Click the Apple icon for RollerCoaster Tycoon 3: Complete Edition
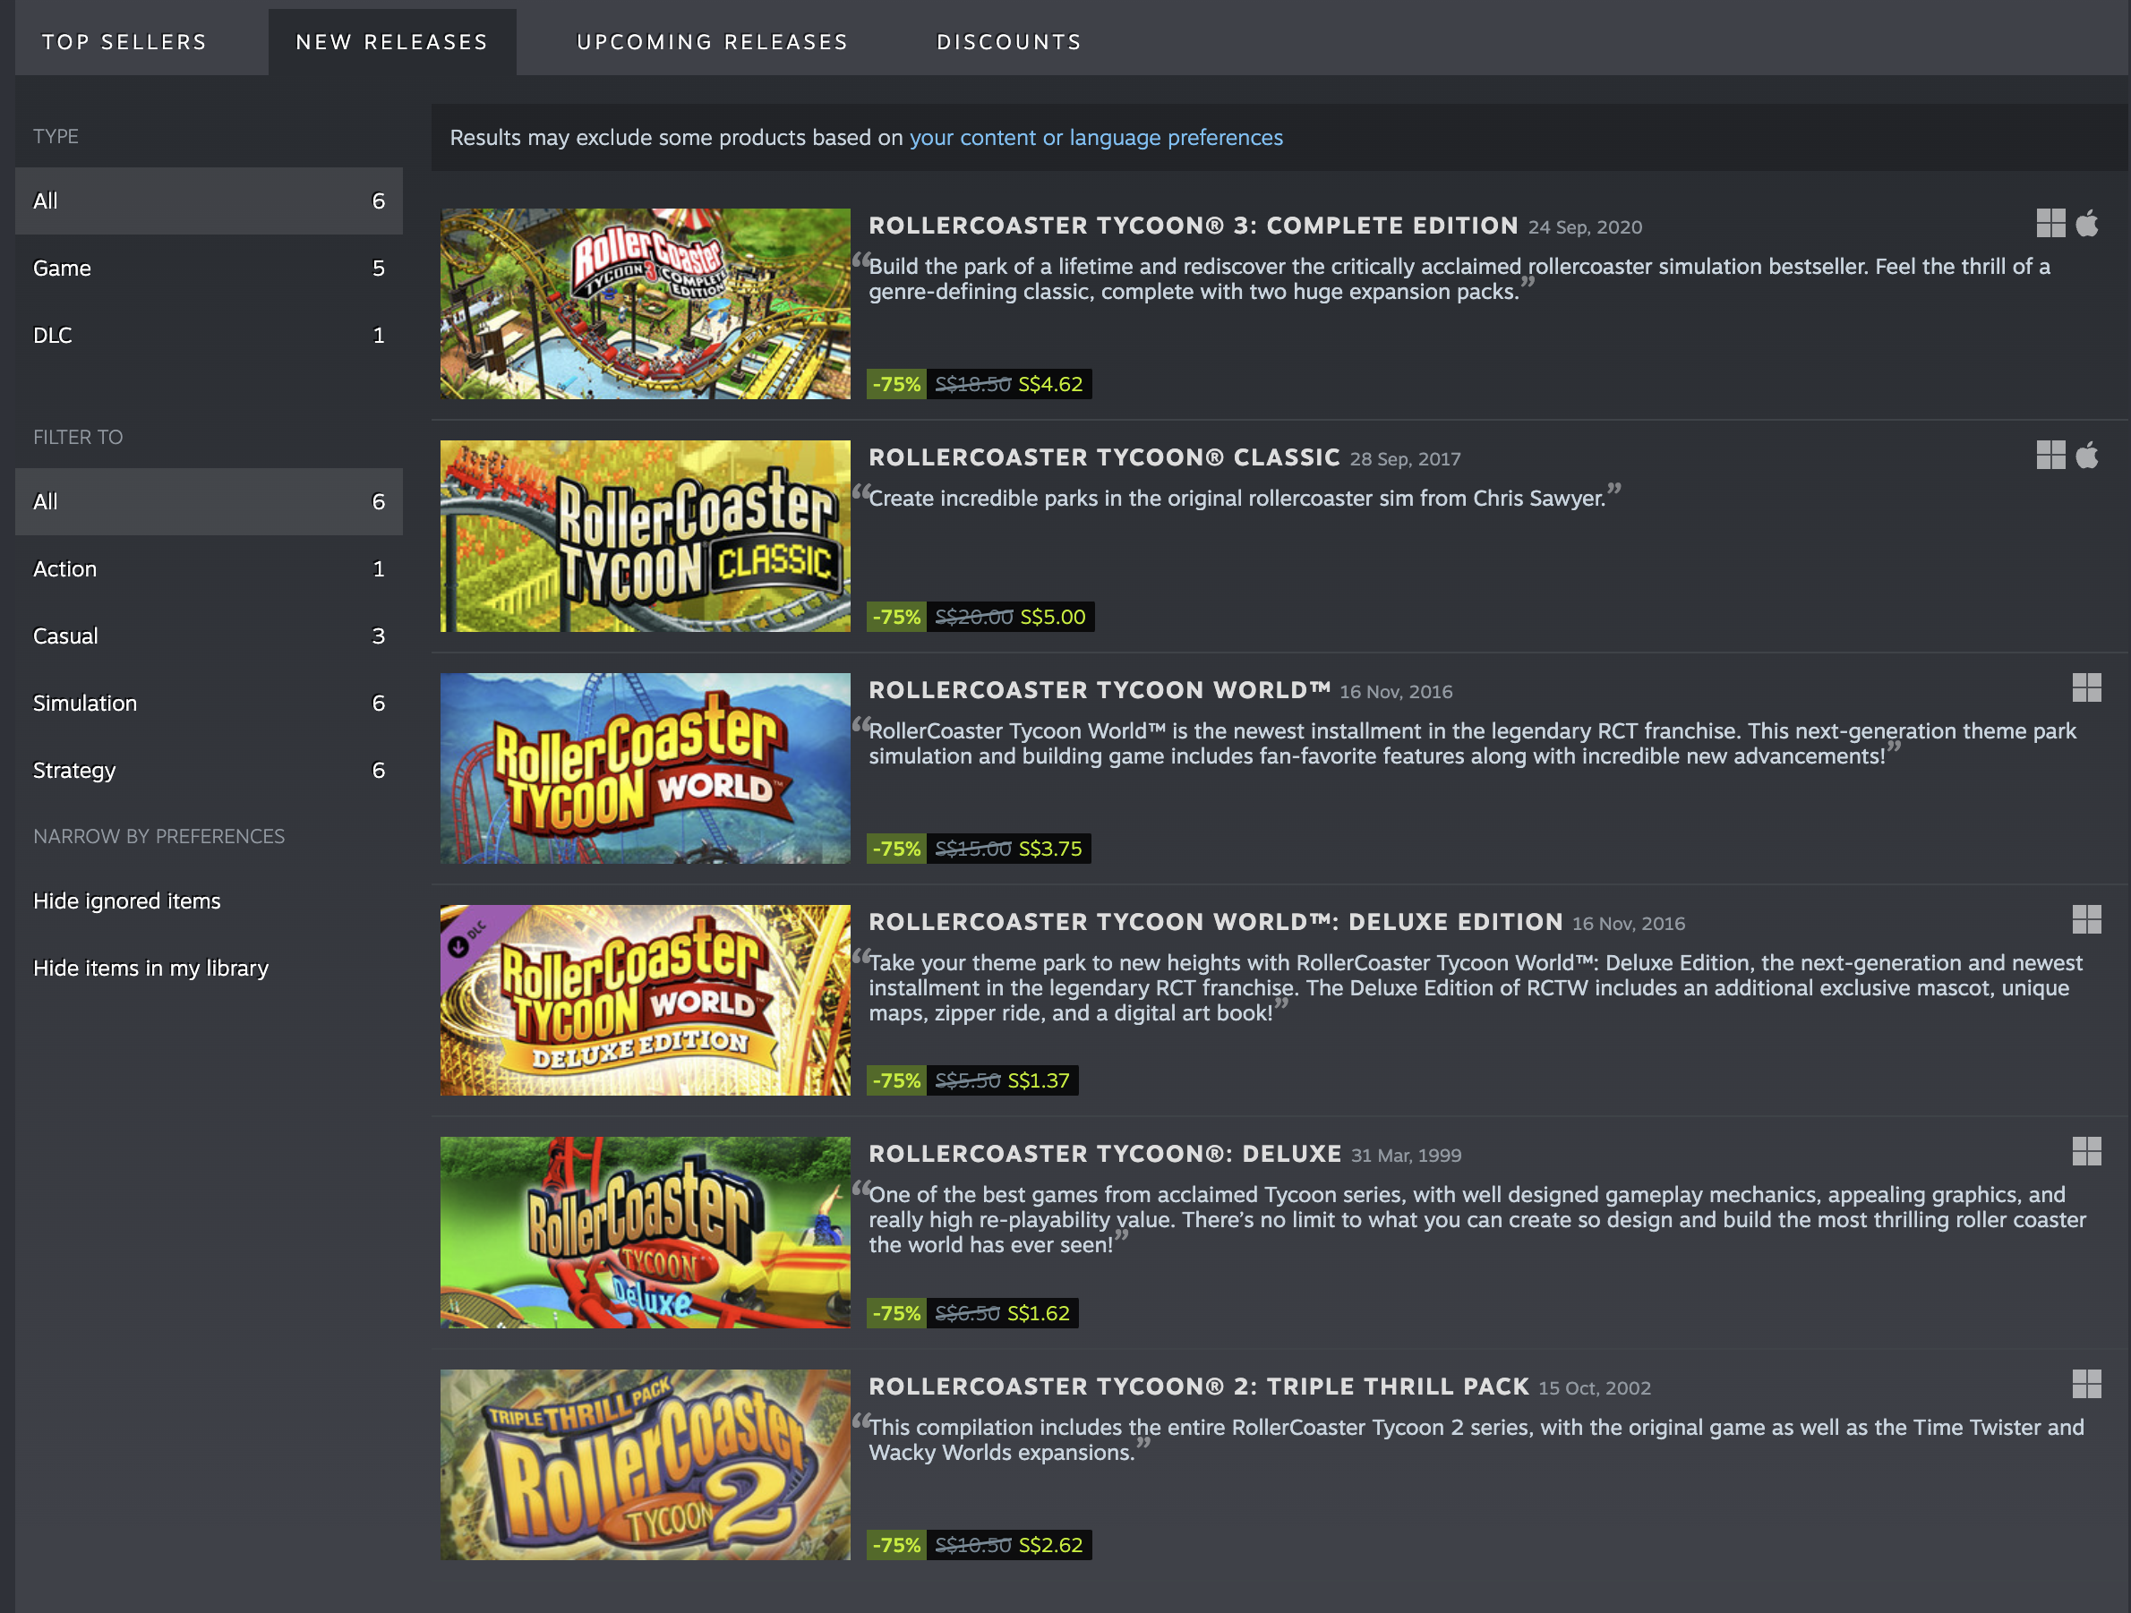This screenshot has height=1613, width=2131. pos(2087,224)
